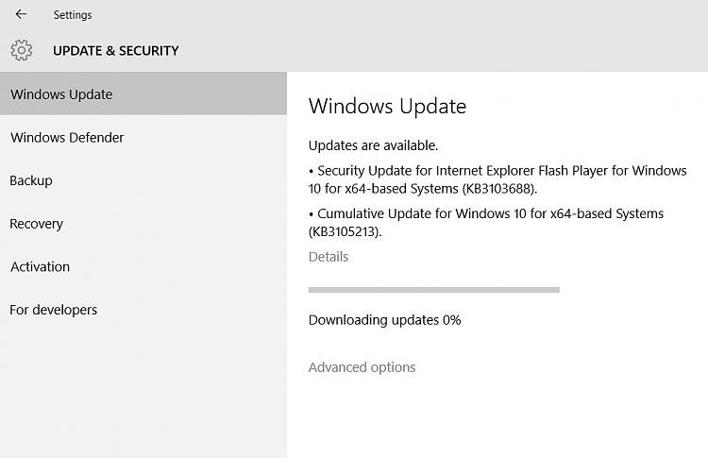Click empty sidebar space below For developers
Viewport: 708px width, 458px height.
coord(142,397)
